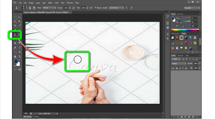Select the History Brush tool
215x119 pixels.
19,35
